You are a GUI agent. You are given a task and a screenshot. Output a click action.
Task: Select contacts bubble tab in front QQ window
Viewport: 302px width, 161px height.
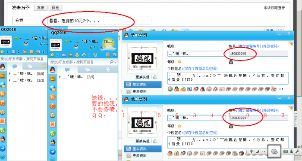point(67,70)
